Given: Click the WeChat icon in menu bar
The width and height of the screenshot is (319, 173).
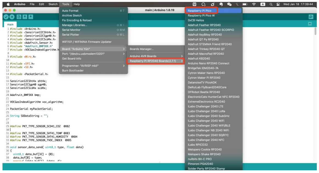Looking at the screenshot, I should [x=230, y=4].
